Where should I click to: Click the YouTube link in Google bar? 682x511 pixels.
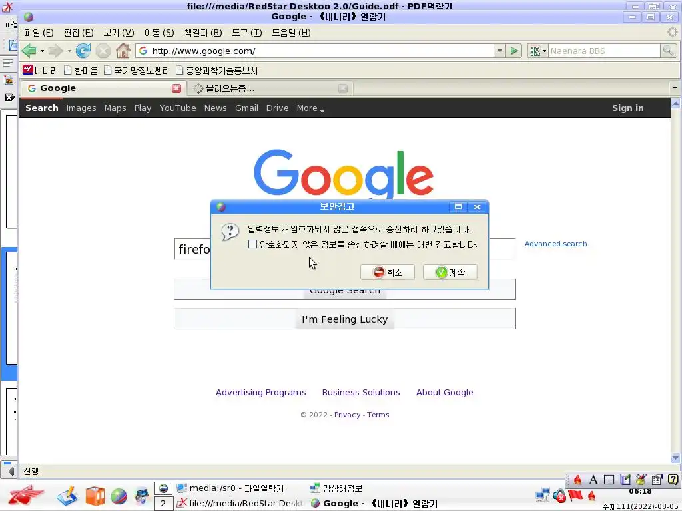[x=177, y=108]
